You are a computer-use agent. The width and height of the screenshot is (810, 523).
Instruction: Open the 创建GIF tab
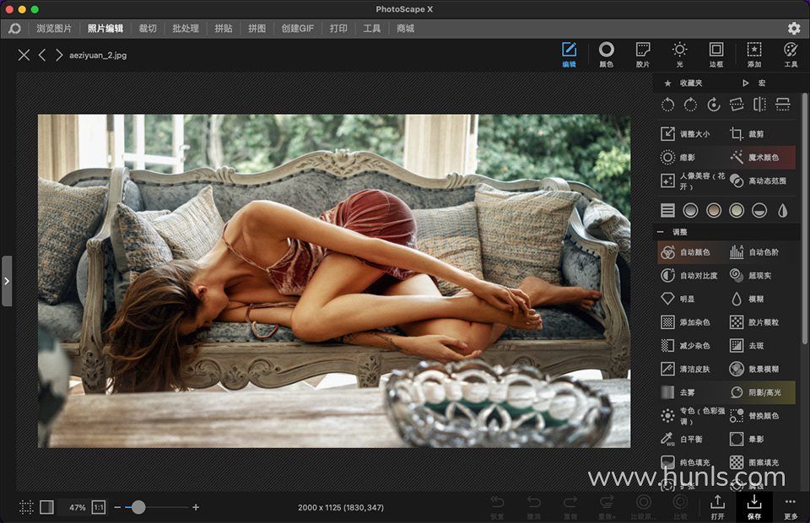tap(297, 28)
